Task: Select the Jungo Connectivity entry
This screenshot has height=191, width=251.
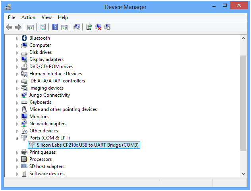Action: point(49,95)
